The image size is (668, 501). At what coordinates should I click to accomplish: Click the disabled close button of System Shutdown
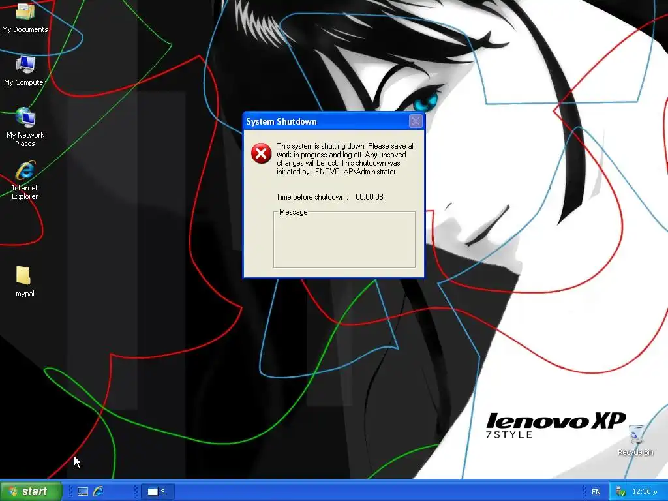[416, 121]
